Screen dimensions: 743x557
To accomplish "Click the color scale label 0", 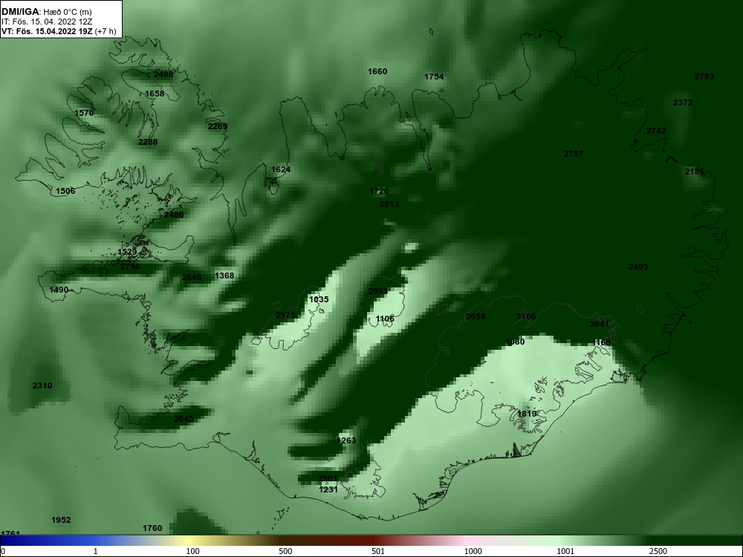I will (x=3, y=551).
